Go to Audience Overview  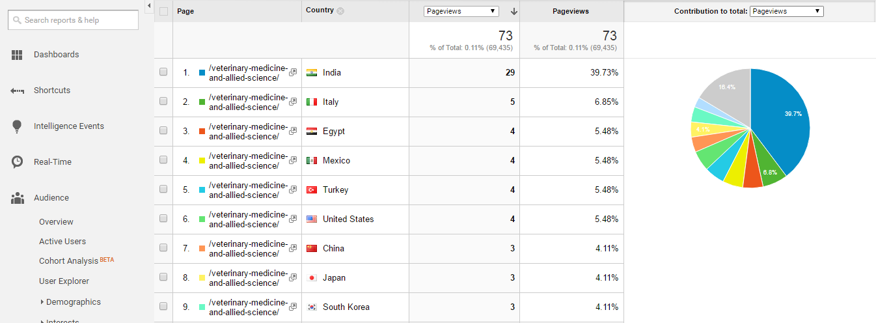coord(56,222)
